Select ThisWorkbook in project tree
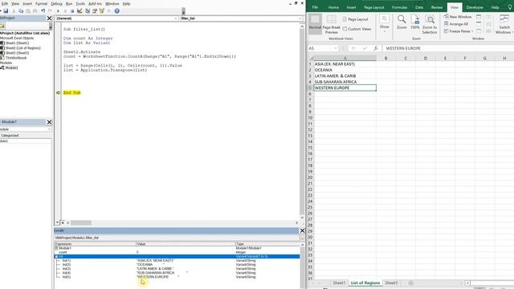The height and width of the screenshot is (289, 514). click(x=16, y=58)
